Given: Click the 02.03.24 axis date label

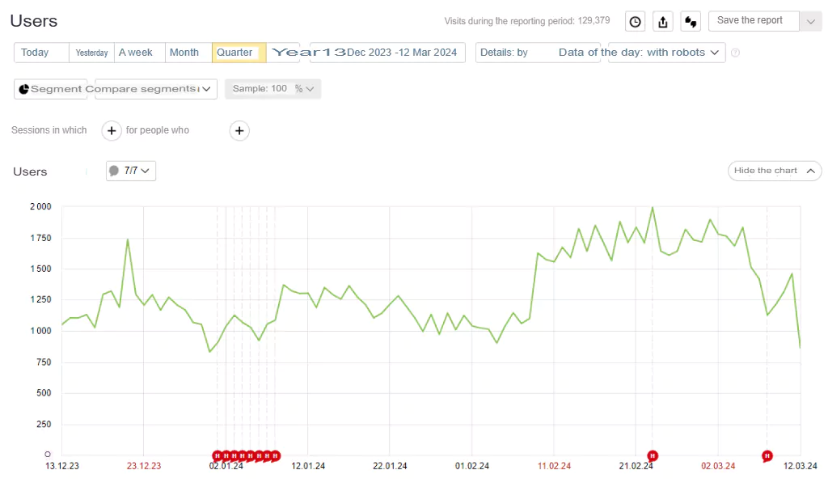Looking at the screenshot, I should (x=718, y=466).
